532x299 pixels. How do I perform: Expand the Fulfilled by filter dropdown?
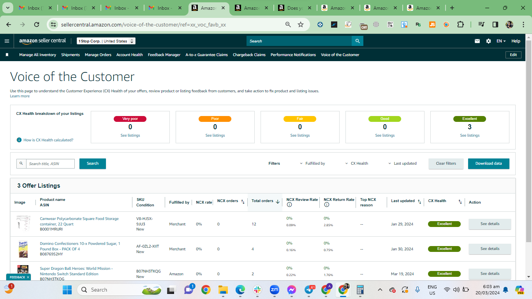pyautogui.click(x=312, y=164)
